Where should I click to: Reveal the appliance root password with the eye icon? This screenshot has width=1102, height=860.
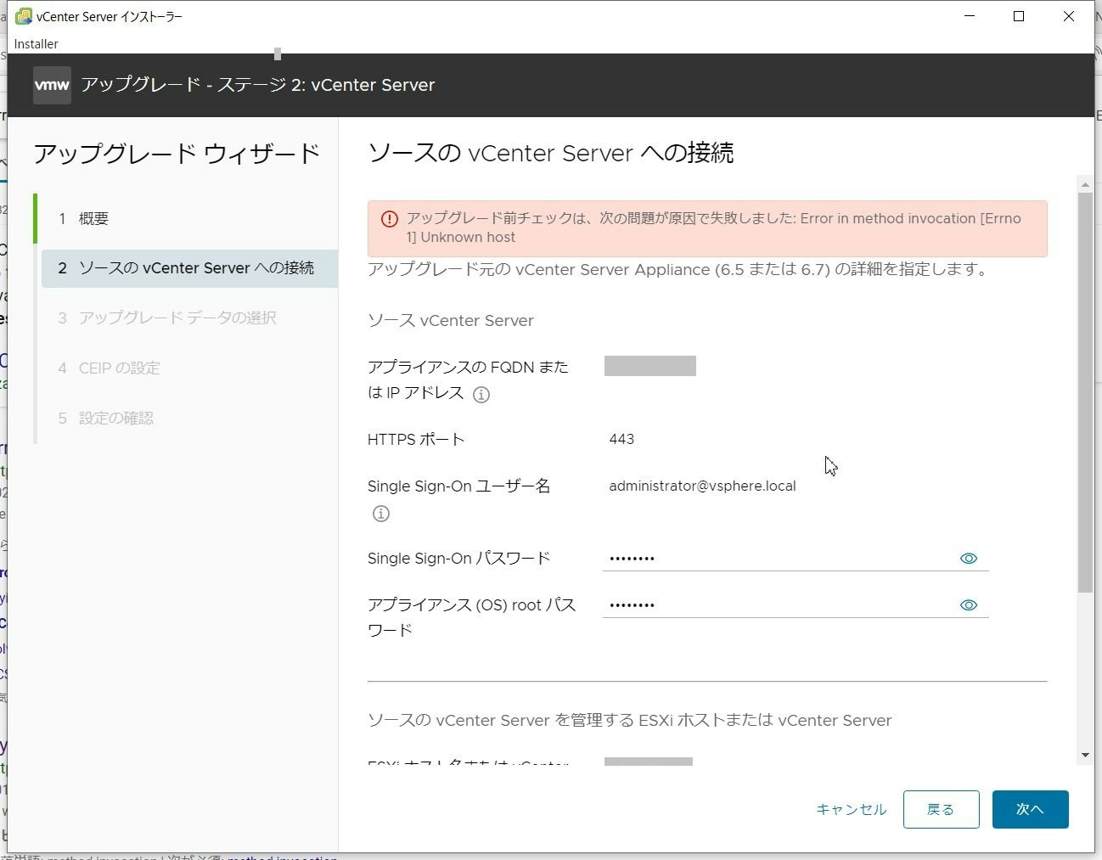pos(969,605)
